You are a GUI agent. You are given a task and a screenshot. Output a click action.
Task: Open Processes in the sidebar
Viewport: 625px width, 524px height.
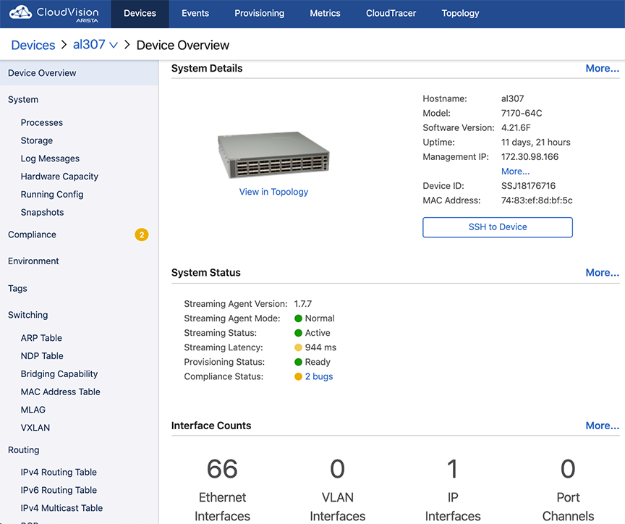click(42, 123)
